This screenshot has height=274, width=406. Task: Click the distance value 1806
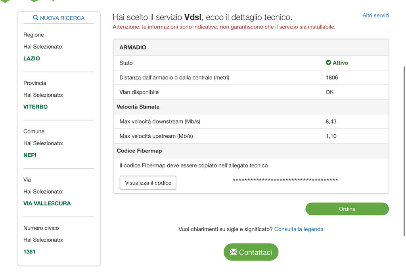[x=332, y=78]
